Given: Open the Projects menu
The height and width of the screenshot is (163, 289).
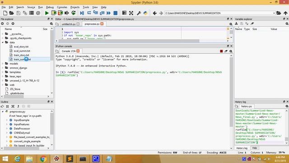Looking at the screenshot, I should tap(75, 7).
